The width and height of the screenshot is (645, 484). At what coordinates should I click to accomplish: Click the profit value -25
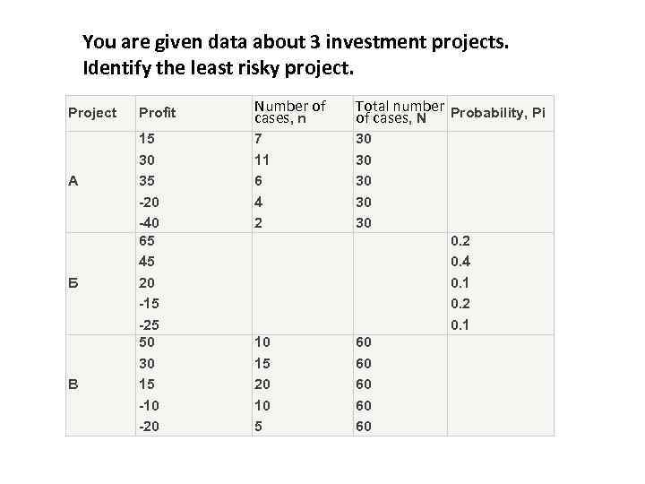point(148,324)
